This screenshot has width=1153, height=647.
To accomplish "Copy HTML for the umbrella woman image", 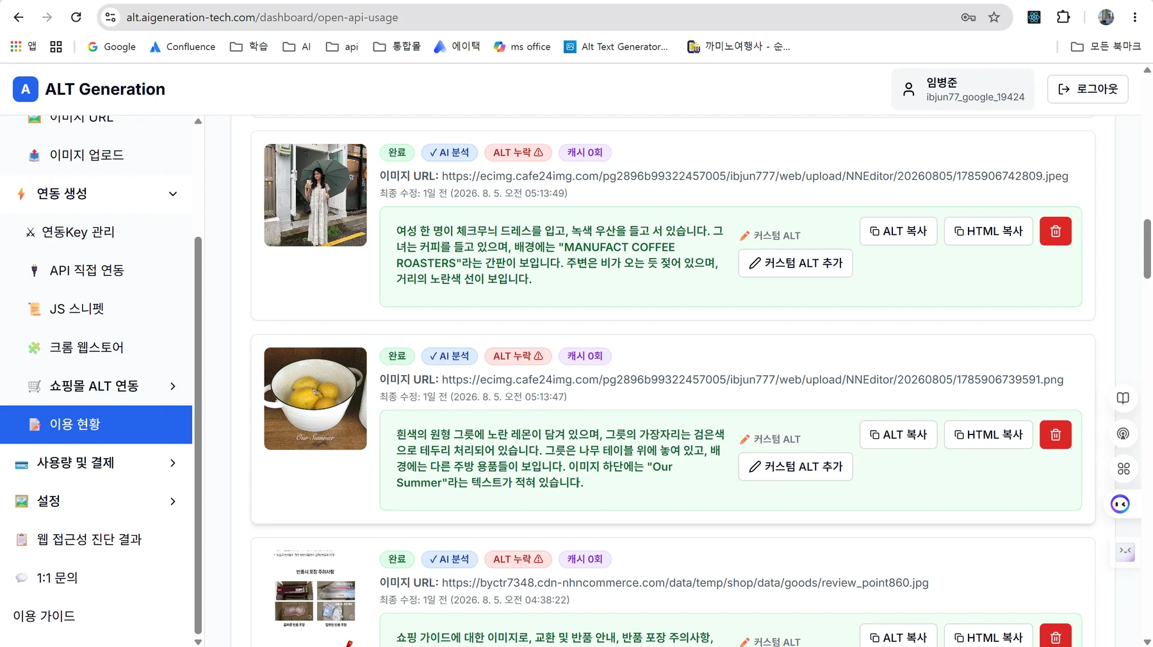I will [988, 231].
